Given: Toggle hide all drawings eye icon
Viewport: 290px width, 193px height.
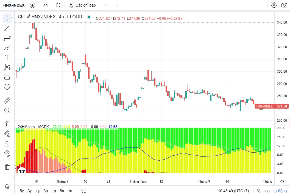Looking at the screenshot, I should tap(7, 153).
